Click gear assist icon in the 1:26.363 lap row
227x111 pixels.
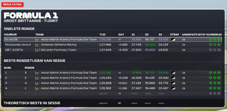pyautogui.click(x=215, y=88)
